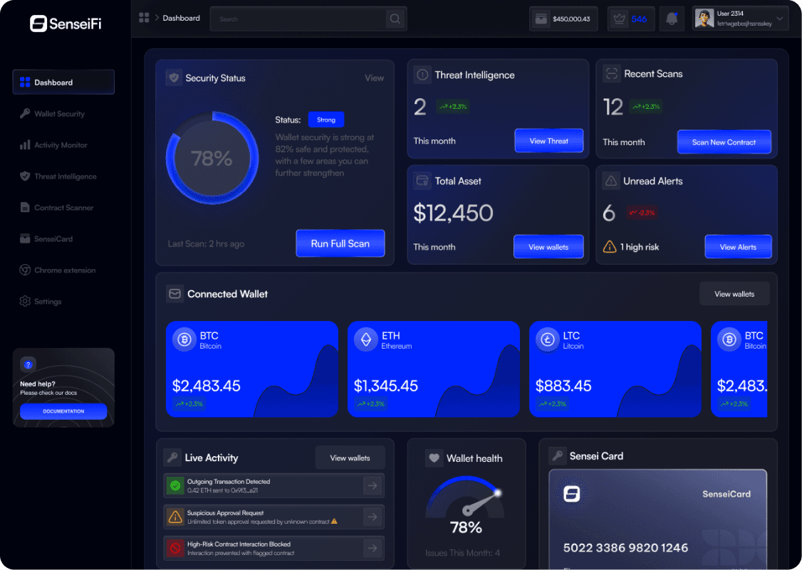Click High-Risk Contract blocked icon
802x570 pixels.
pos(175,548)
